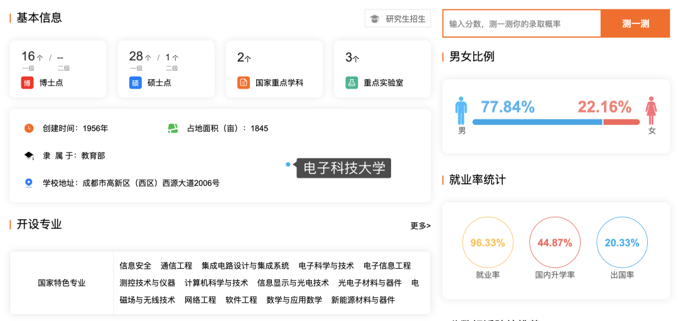Click the green flask 重点实验室 icon

click(352, 83)
